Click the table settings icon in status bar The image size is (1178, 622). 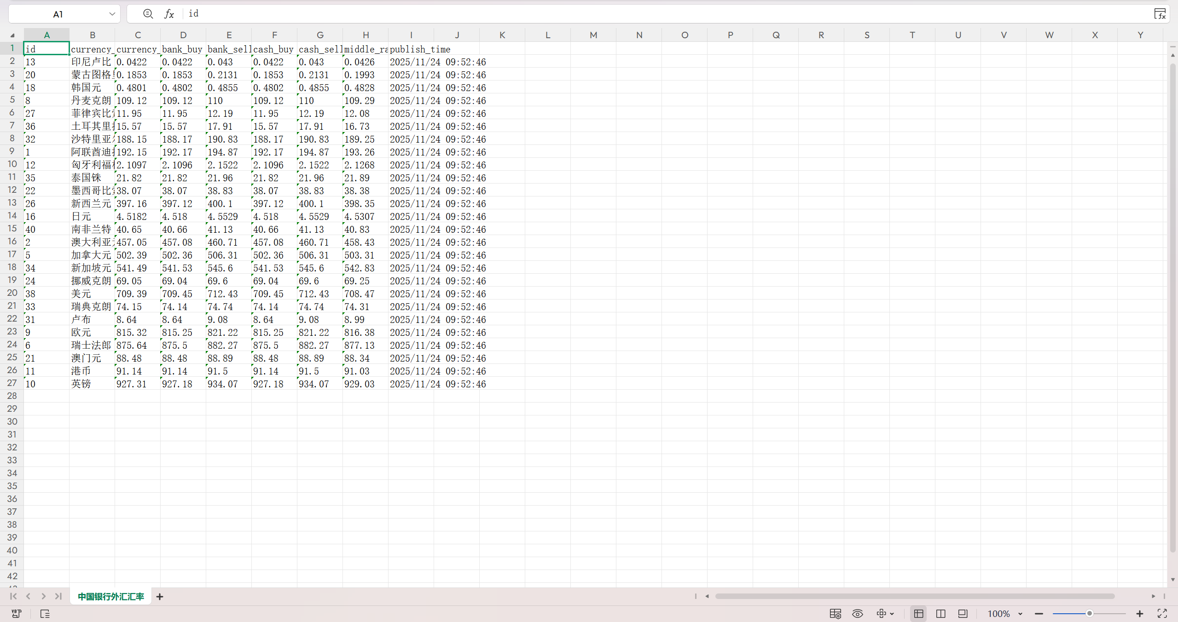(x=835, y=613)
